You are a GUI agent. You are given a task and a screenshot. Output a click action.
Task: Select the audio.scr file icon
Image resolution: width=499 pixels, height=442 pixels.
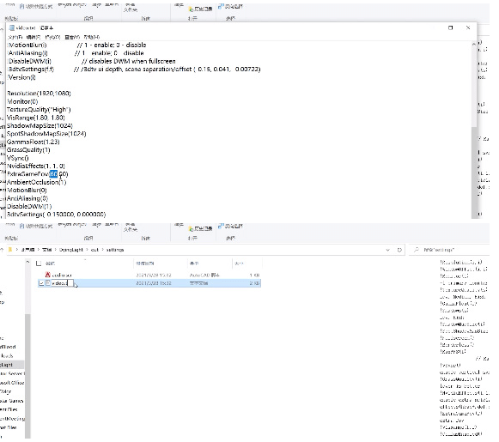click(x=48, y=275)
